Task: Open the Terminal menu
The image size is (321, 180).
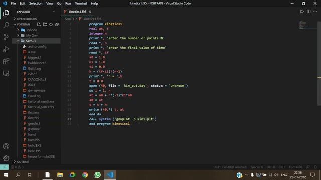Action: pos(81,3)
